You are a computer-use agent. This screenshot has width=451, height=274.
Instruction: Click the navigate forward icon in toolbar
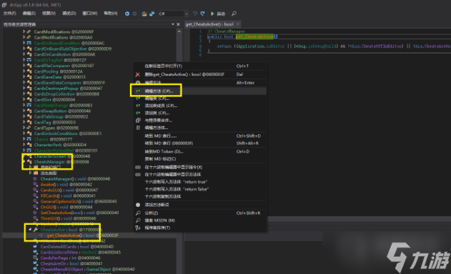[134, 14]
